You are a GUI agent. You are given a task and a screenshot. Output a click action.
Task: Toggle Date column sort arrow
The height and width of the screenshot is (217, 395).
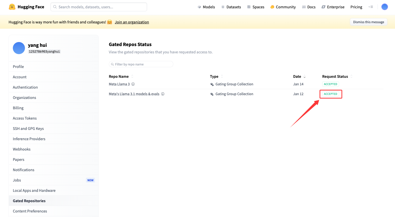coord(305,77)
